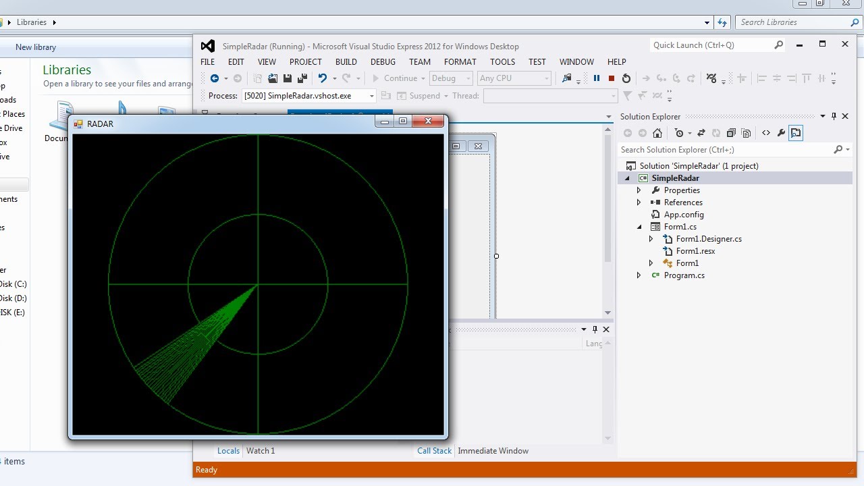Switch to the Locals tab

(x=228, y=451)
